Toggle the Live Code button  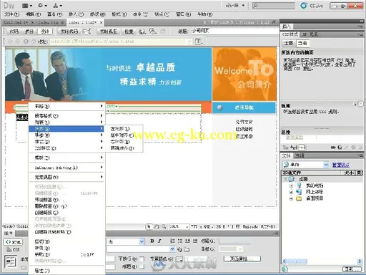(x=69, y=32)
